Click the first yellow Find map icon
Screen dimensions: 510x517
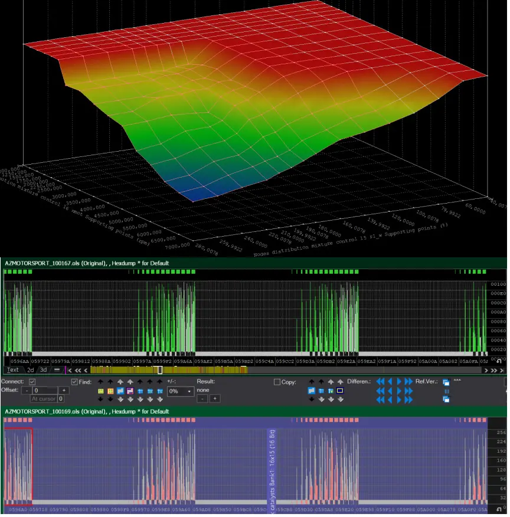click(x=100, y=391)
